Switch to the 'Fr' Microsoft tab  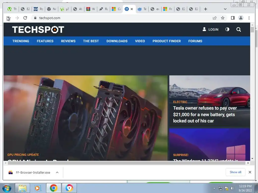168,9
